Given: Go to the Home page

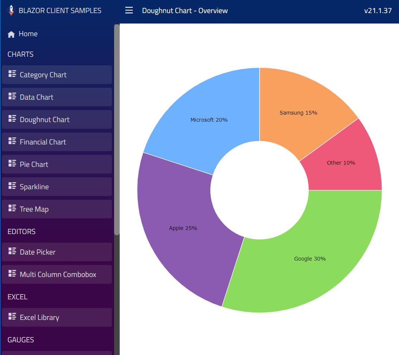Looking at the screenshot, I should pyautogui.click(x=28, y=34).
